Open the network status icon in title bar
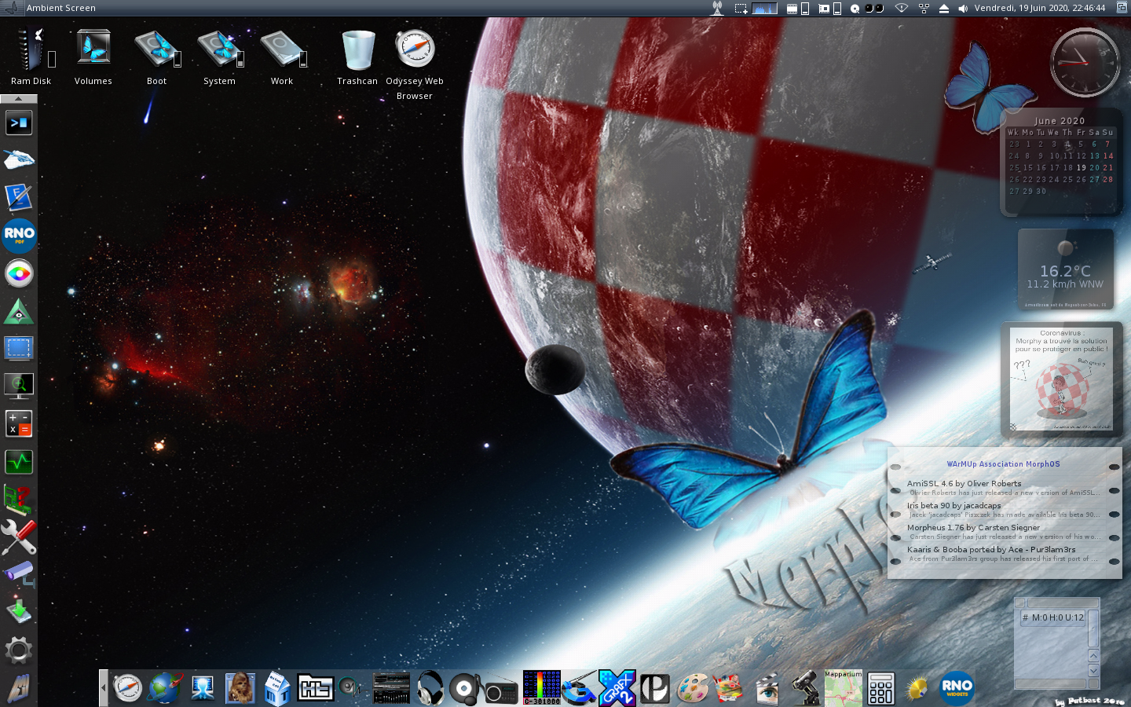 click(x=924, y=9)
